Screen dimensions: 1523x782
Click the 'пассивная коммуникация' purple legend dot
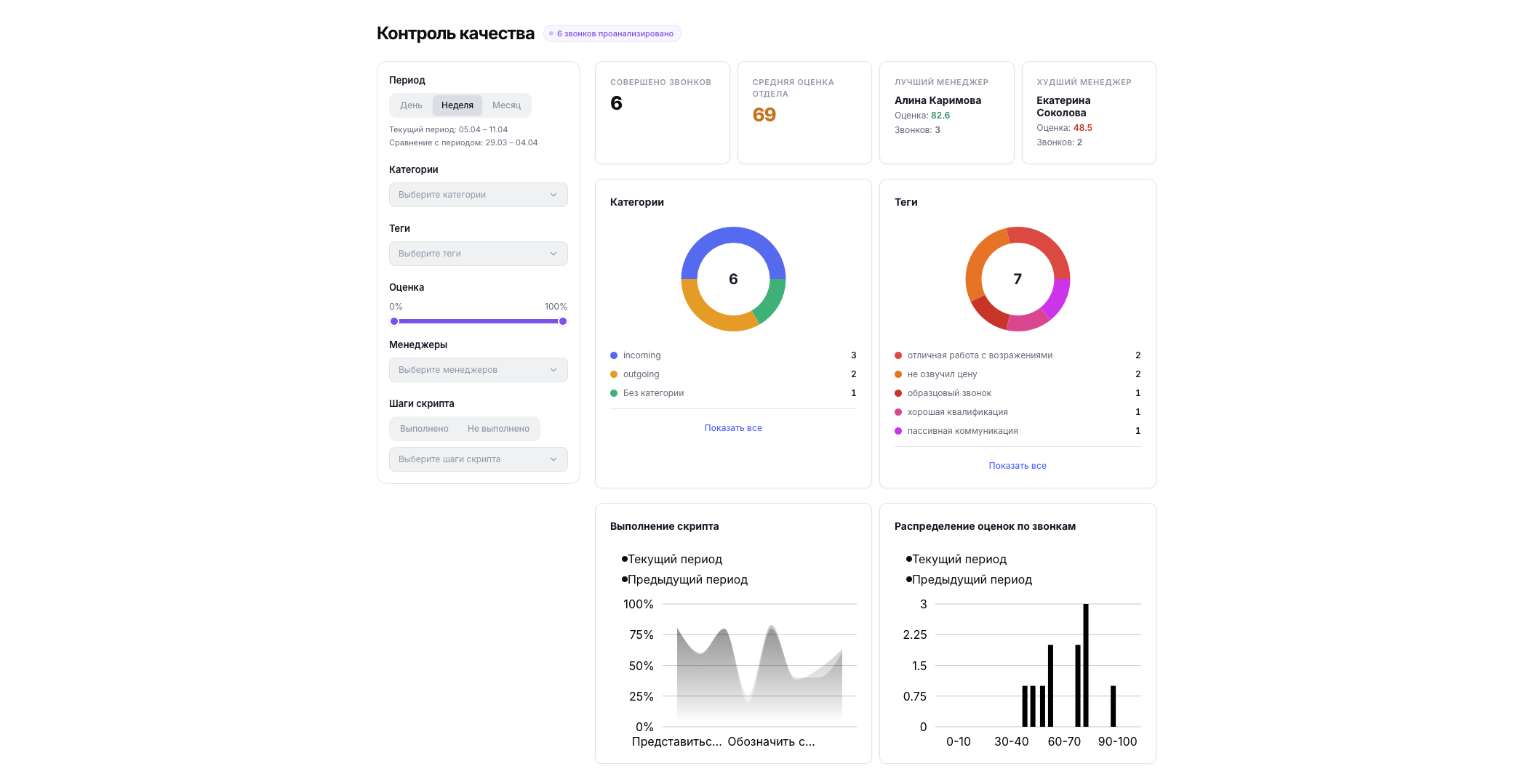tap(898, 431)
